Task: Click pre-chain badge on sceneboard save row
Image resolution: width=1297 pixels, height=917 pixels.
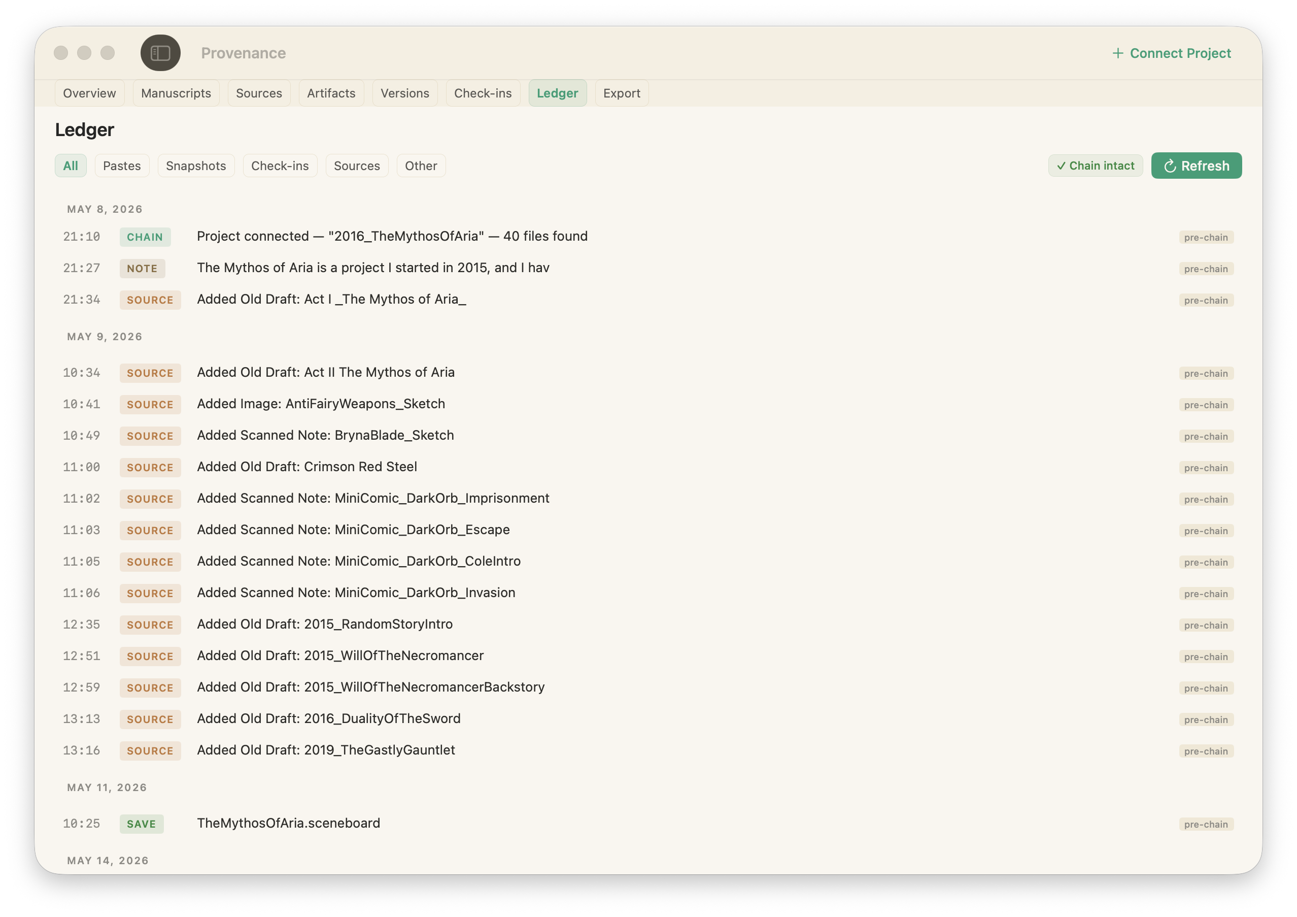Action: [1206, 824]
